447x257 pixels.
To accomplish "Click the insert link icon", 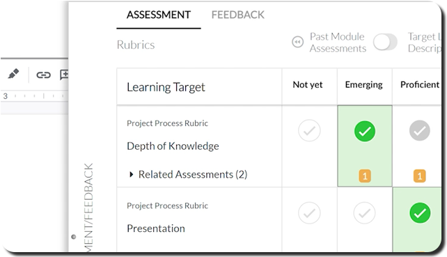I will coord(43,75).
